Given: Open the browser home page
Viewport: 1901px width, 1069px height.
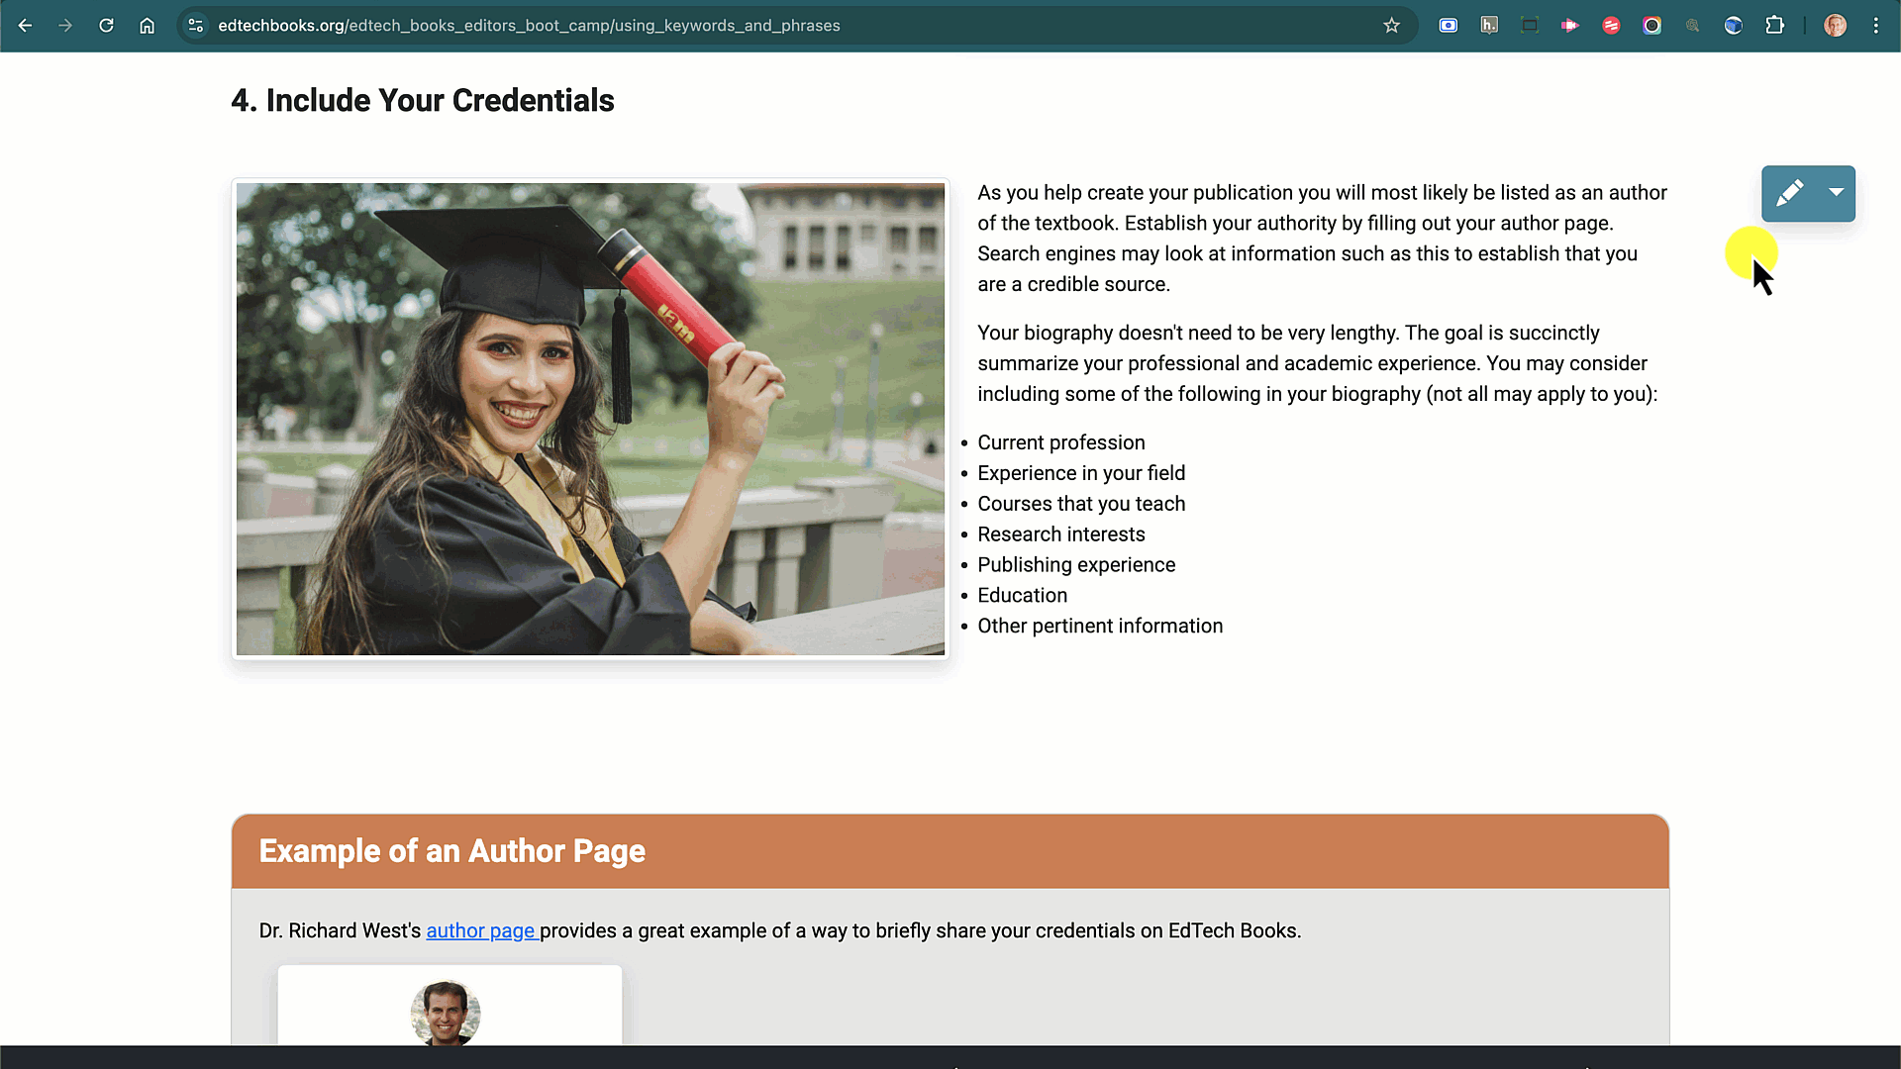Looking at the screenshot, I should click(147, 26).
